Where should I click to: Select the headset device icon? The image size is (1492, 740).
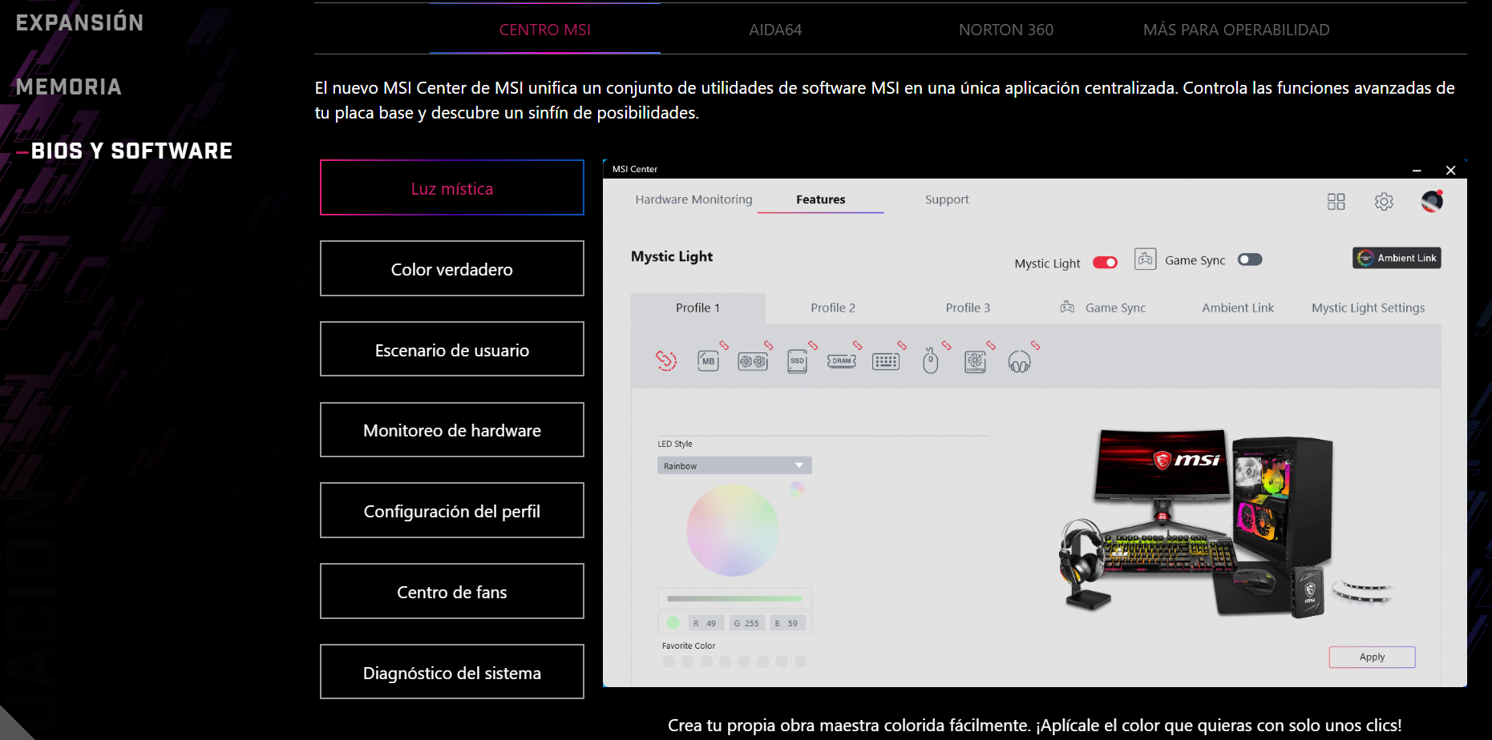pos(1019,362)
